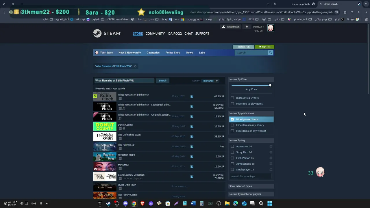Screen dimensions: 370x208
Task: Click wishlist icon on The Falling Star row
Action: [191, 146]
